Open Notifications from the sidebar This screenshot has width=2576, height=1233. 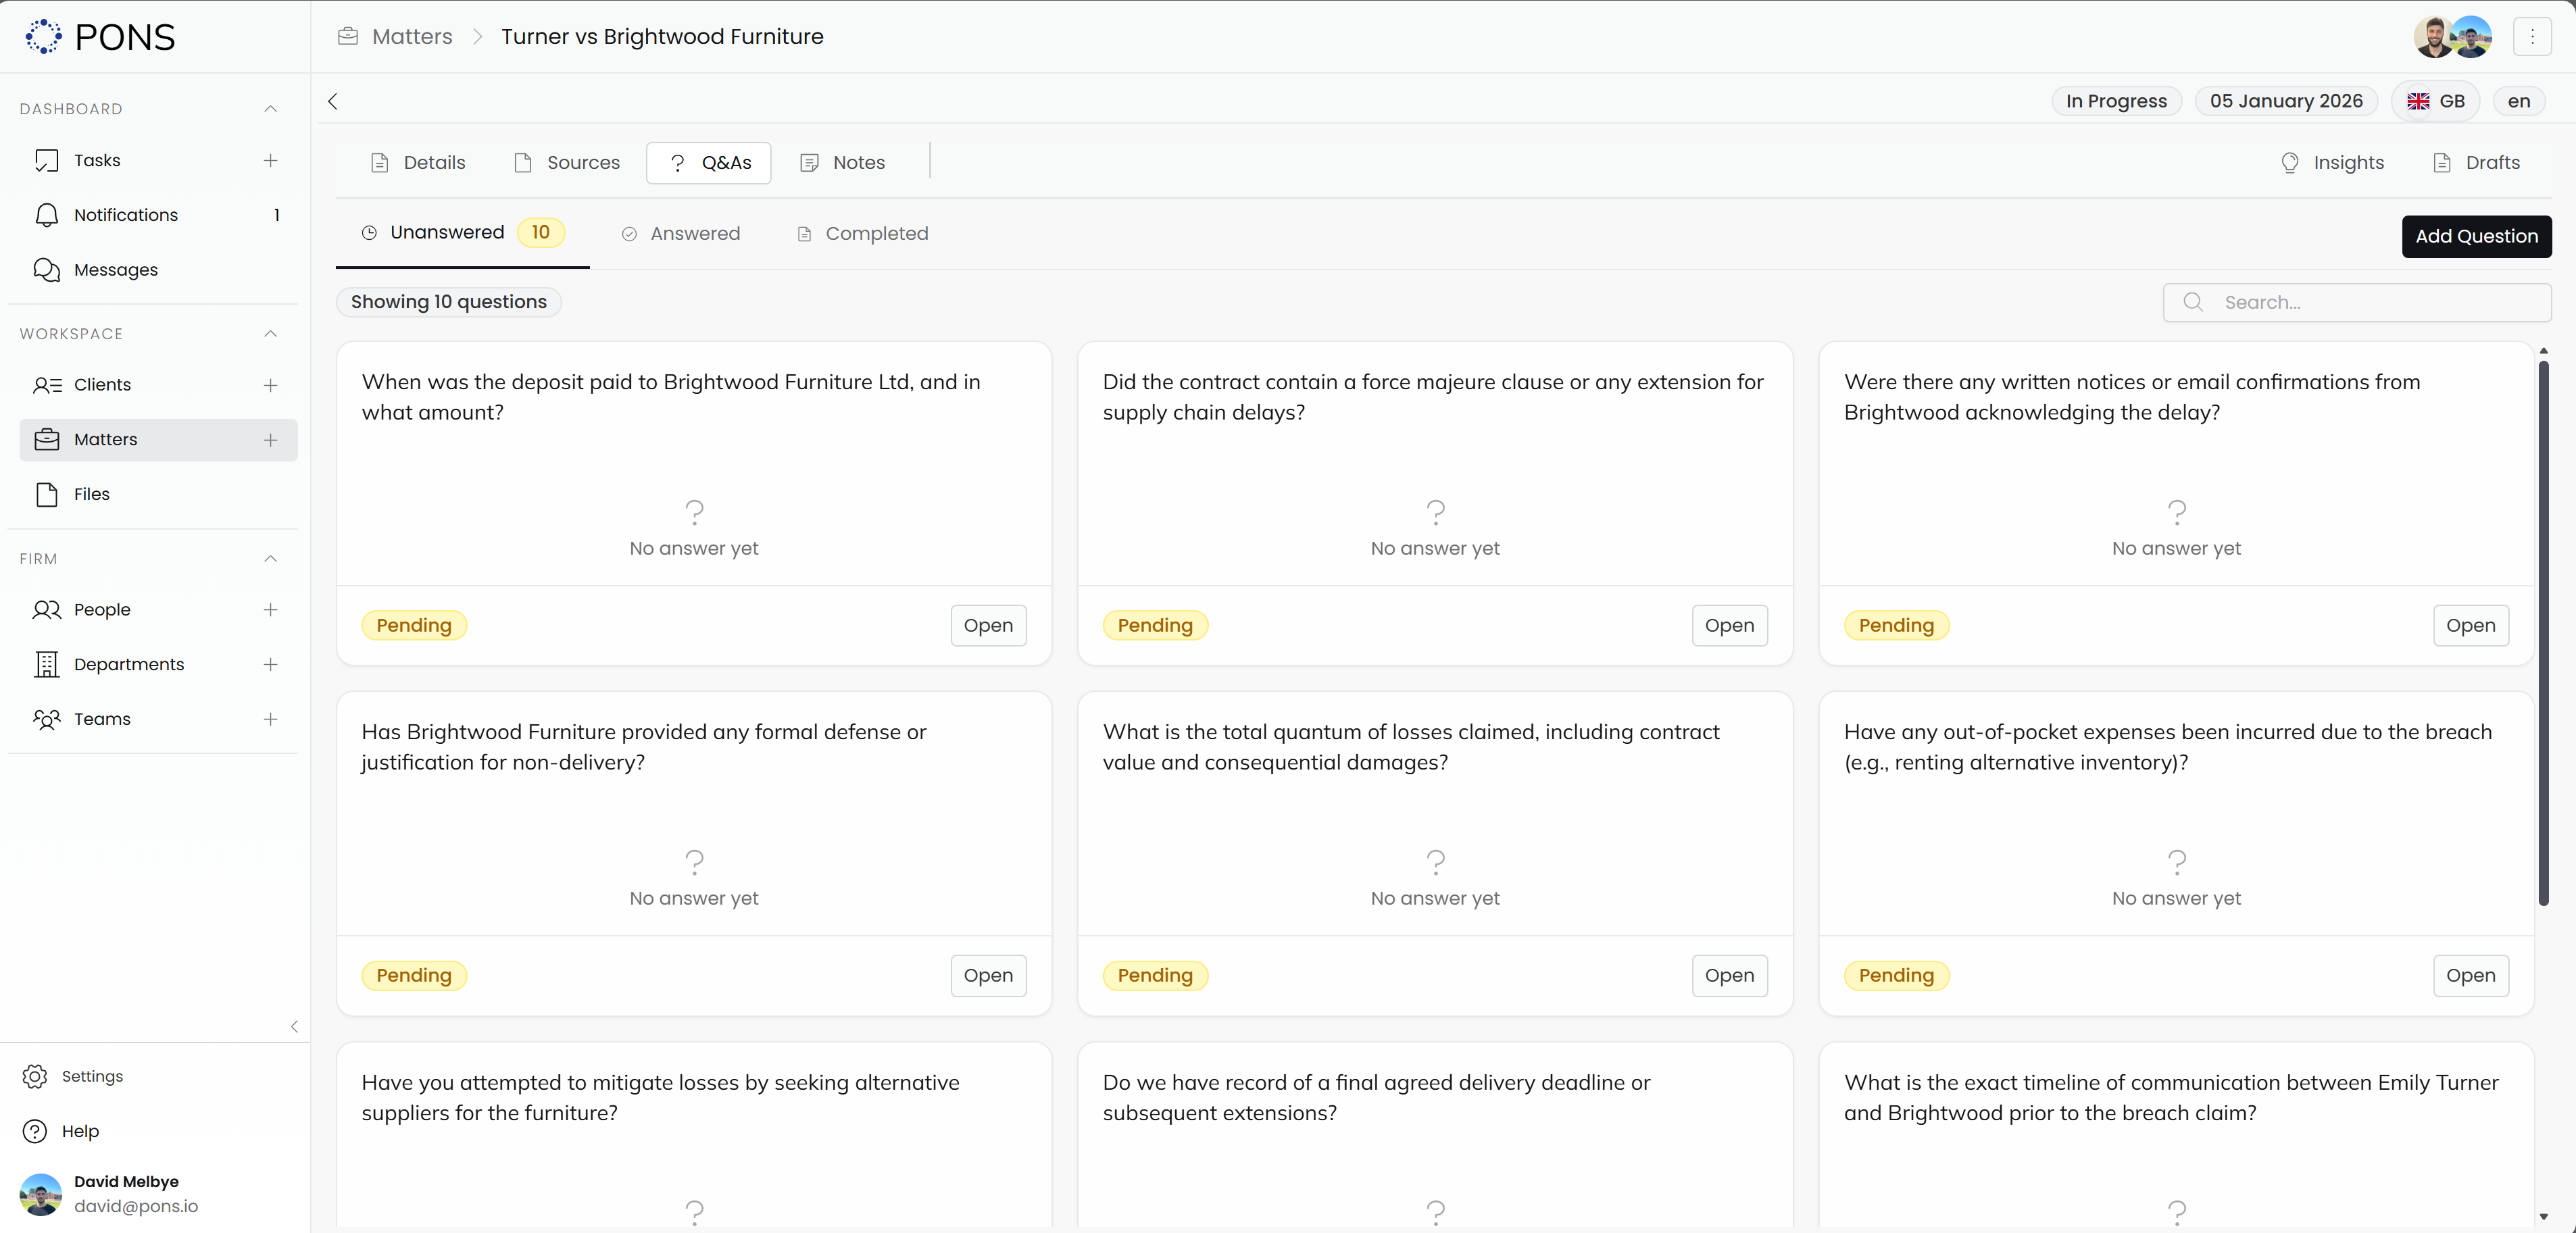click(124, 214)
